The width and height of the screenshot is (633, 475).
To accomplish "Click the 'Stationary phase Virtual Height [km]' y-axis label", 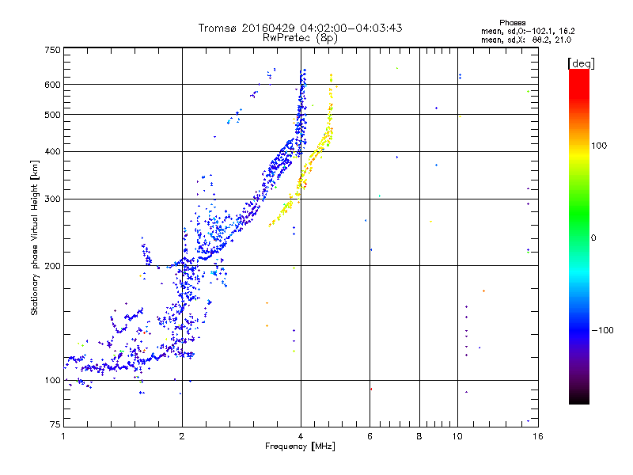I will [x=34, y=238].
